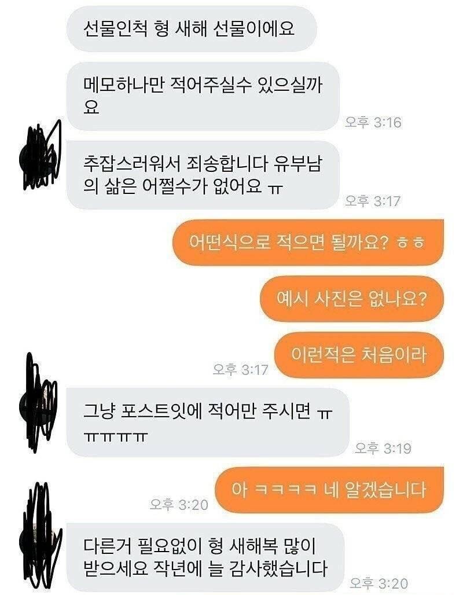Tap the ㅠㅠㅠㅠ line in the post-it message

[x=115, y=437]
